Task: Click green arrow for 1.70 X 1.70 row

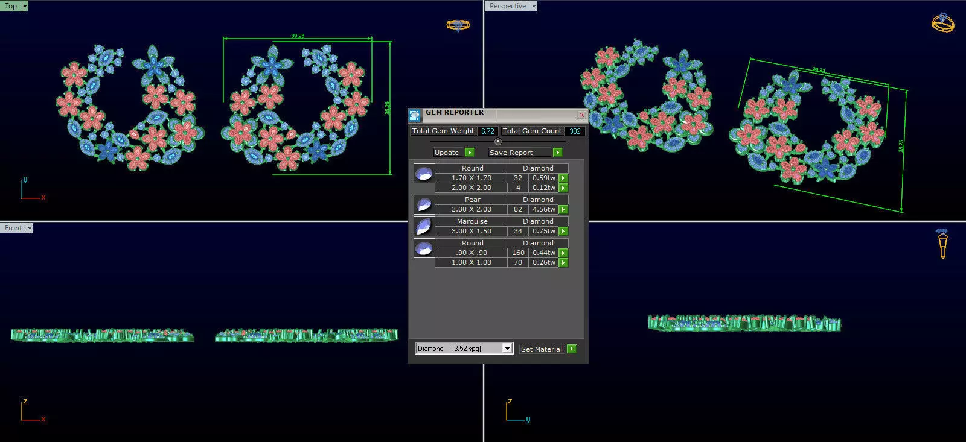Action: click(x=563, y=178)
